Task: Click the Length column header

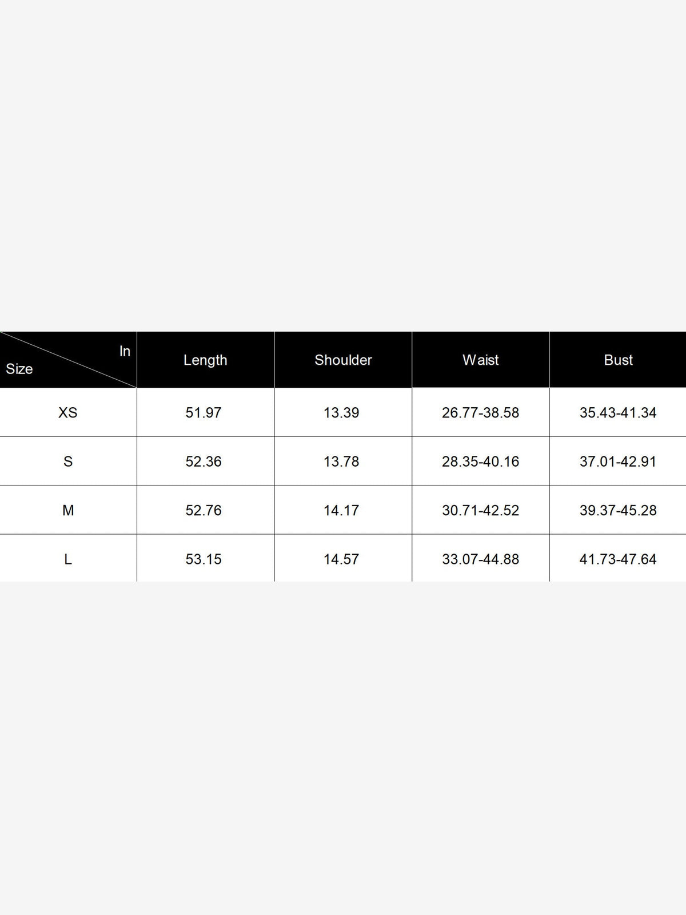Action: [205, 360]
